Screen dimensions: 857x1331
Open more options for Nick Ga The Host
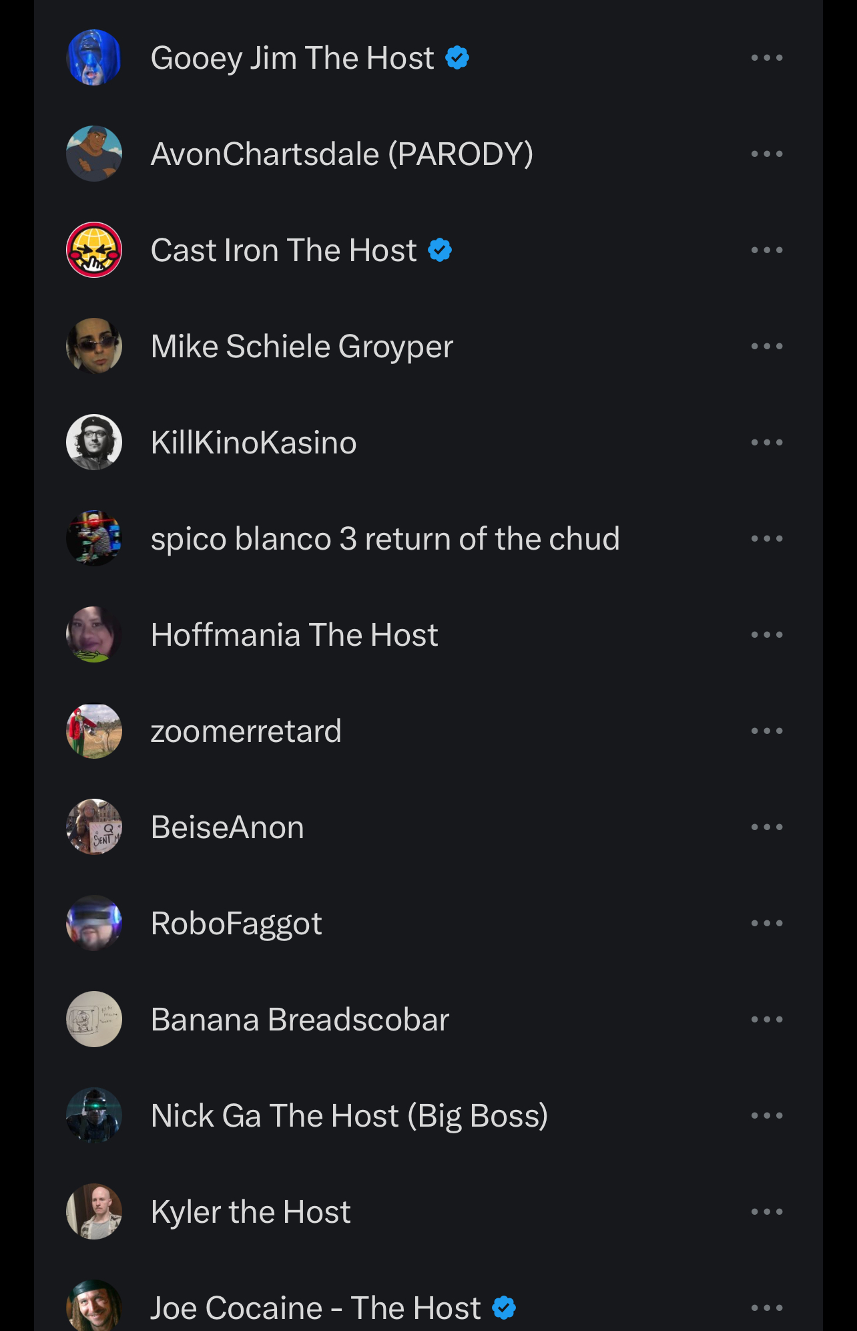(x=766, y=1116)
